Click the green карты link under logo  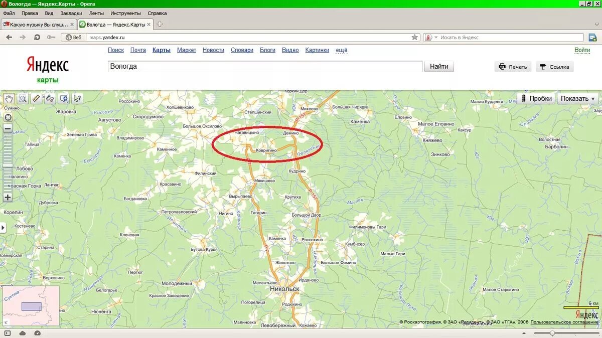pyautogui.click(x=48, y=80)
